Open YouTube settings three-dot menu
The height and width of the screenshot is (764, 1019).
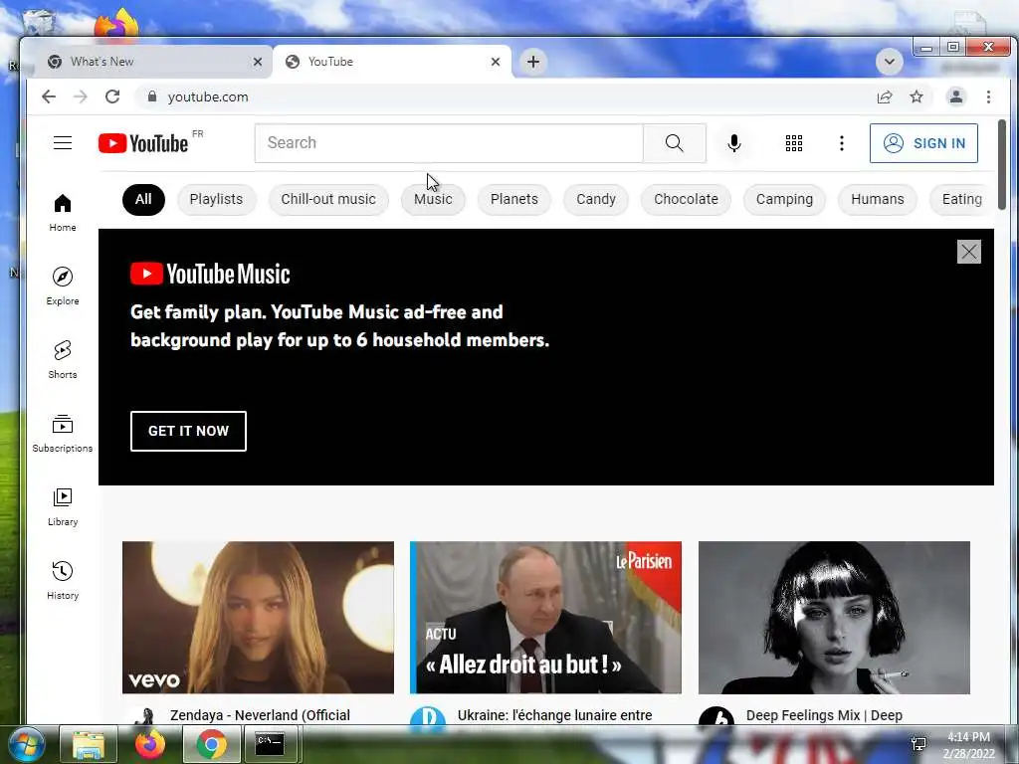(x=842, y=143)
